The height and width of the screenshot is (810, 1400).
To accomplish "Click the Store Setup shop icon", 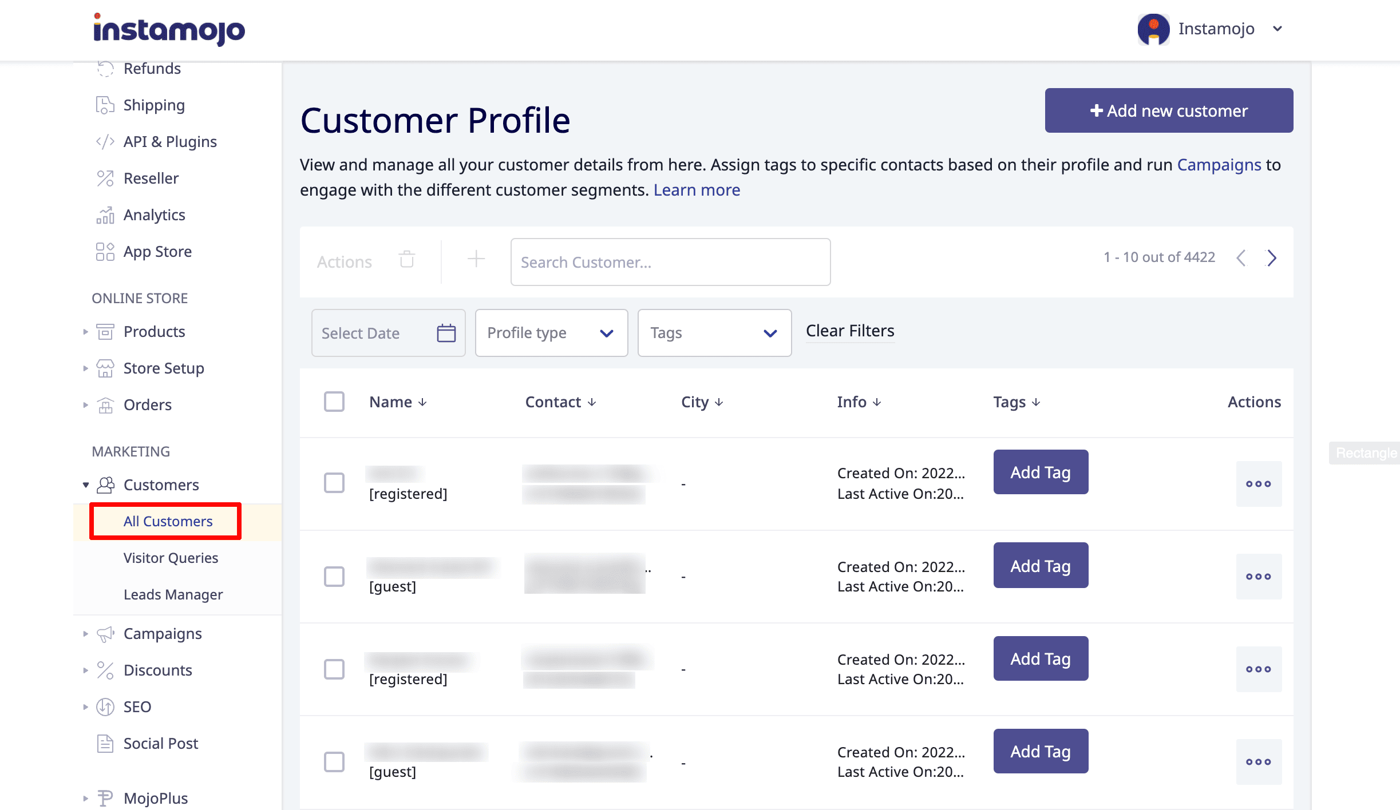I will click(105, 368).
